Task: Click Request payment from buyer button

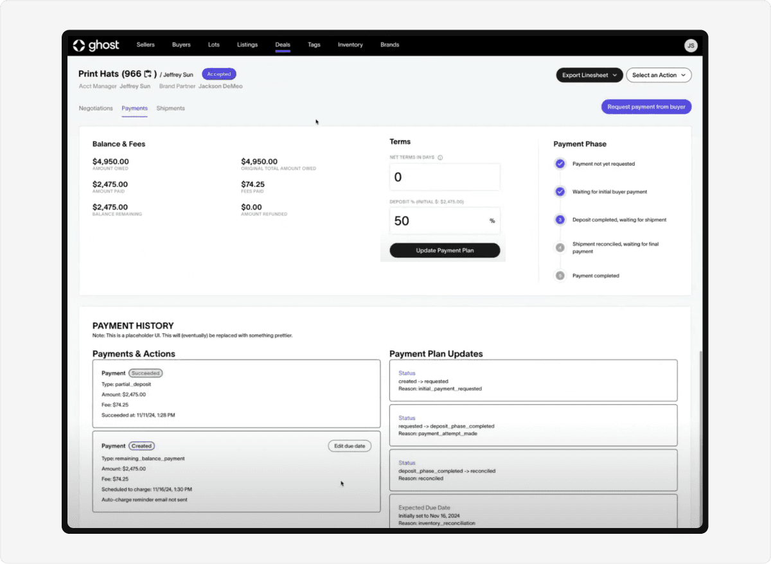Action: pyautogui.click(x=646, y=107)
